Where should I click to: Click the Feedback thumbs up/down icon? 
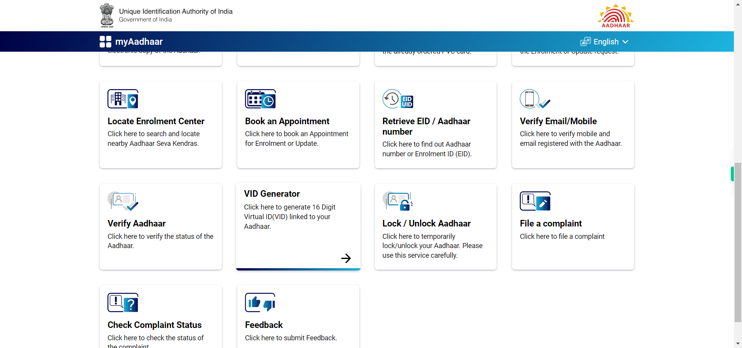(260, 302)
